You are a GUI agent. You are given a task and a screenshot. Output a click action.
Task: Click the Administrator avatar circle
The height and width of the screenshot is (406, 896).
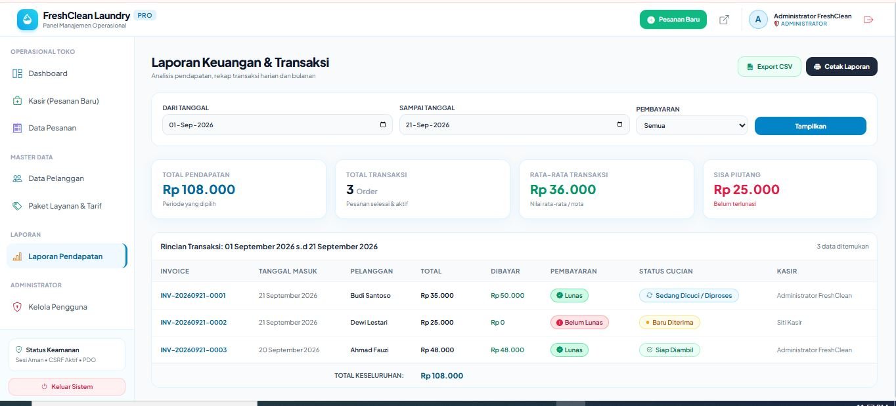pos(758,20)
